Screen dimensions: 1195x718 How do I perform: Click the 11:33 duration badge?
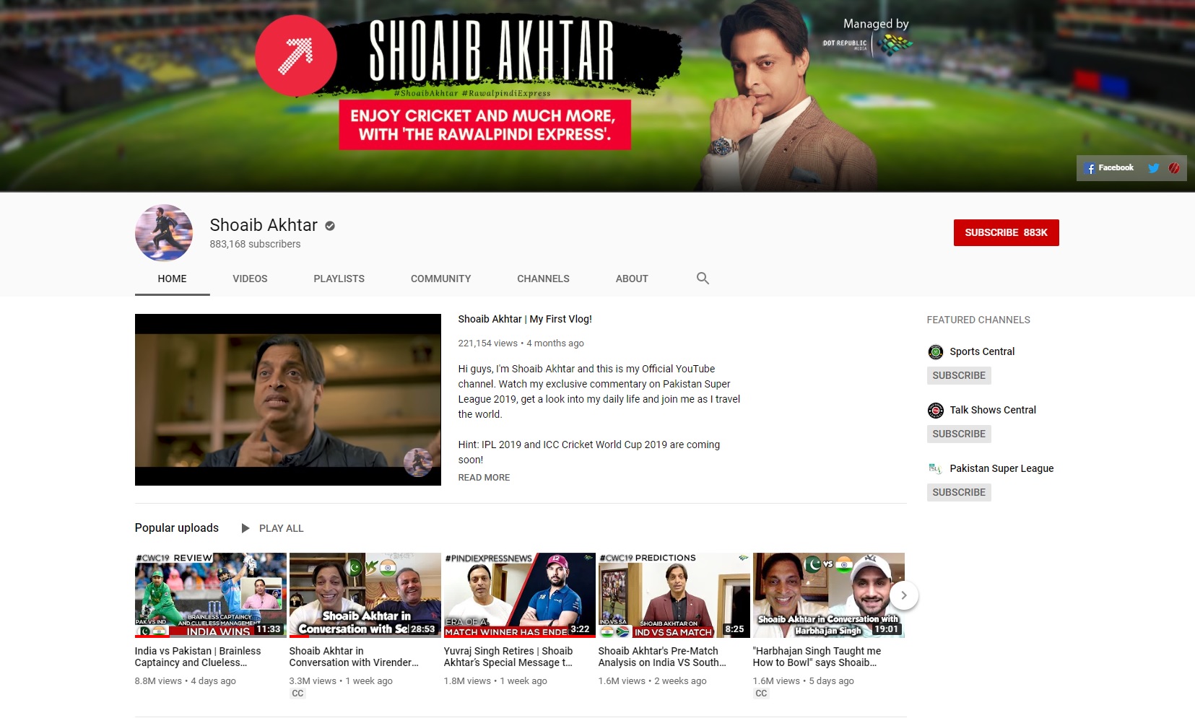(x=268, y=629)
